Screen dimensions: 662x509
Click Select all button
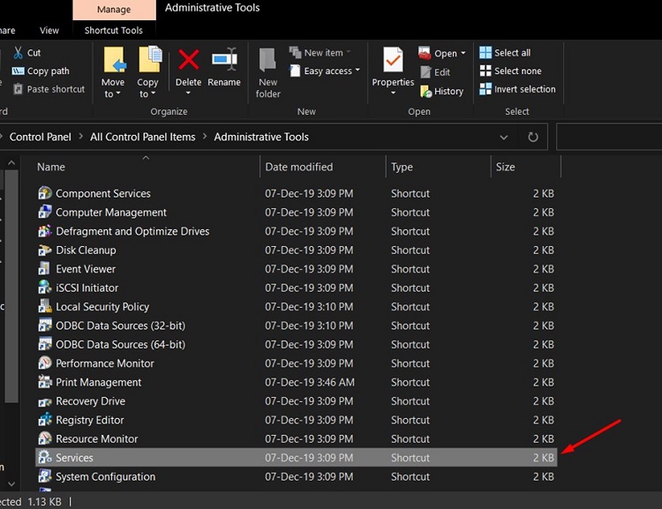coord(505,53)
